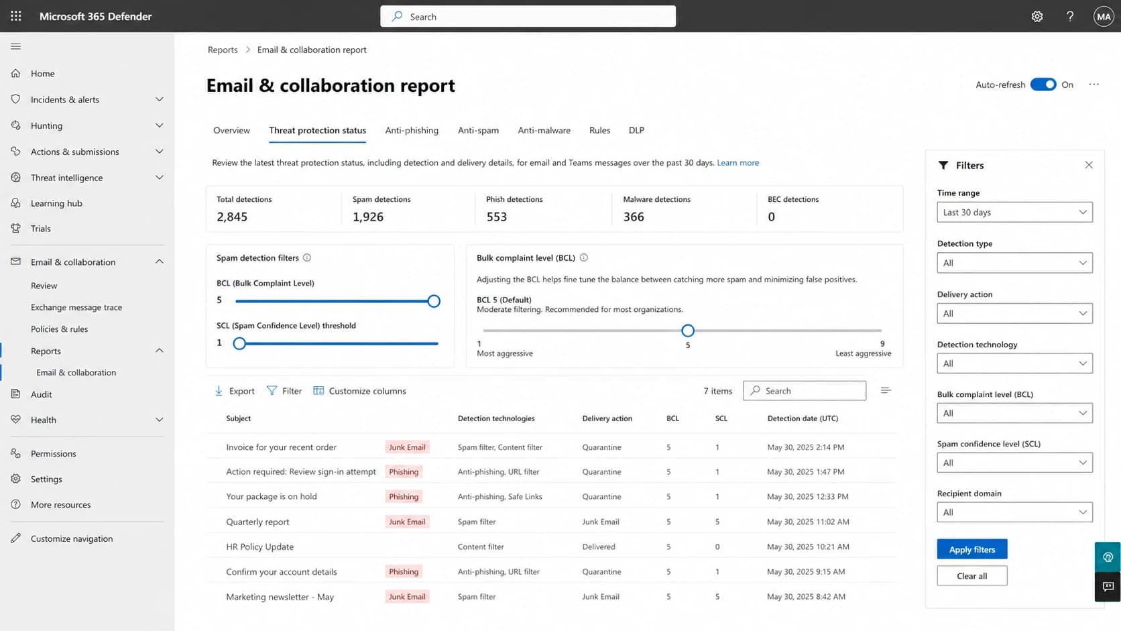Click the Learning hub icon

(16, 203)
